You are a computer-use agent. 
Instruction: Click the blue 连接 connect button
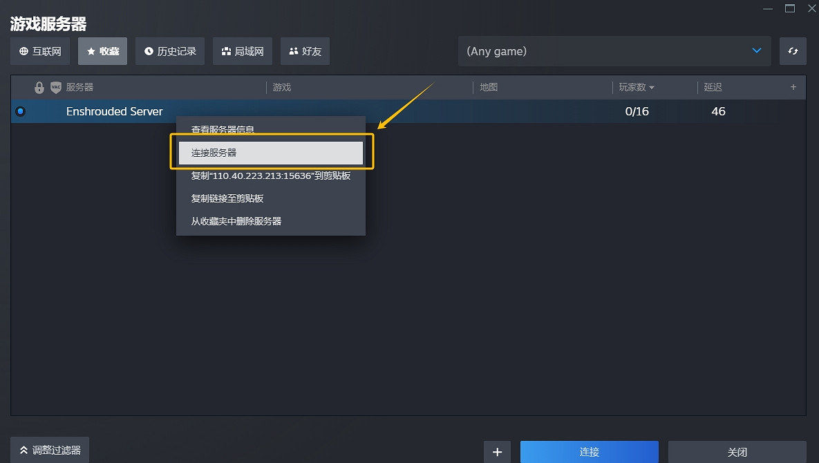(589, 452)
